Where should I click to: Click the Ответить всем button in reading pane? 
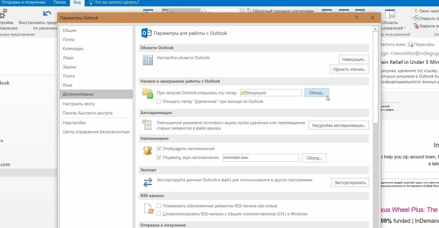[x=393, y=44]
